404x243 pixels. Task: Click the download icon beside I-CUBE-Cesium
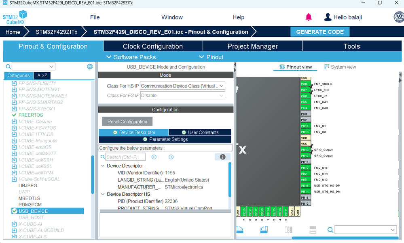[x=14, y=121]
